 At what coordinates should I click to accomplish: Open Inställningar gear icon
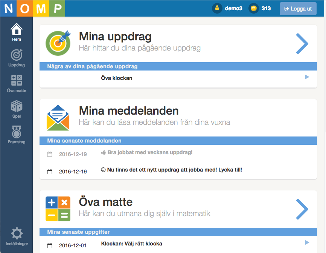click(x=17, y=233)
